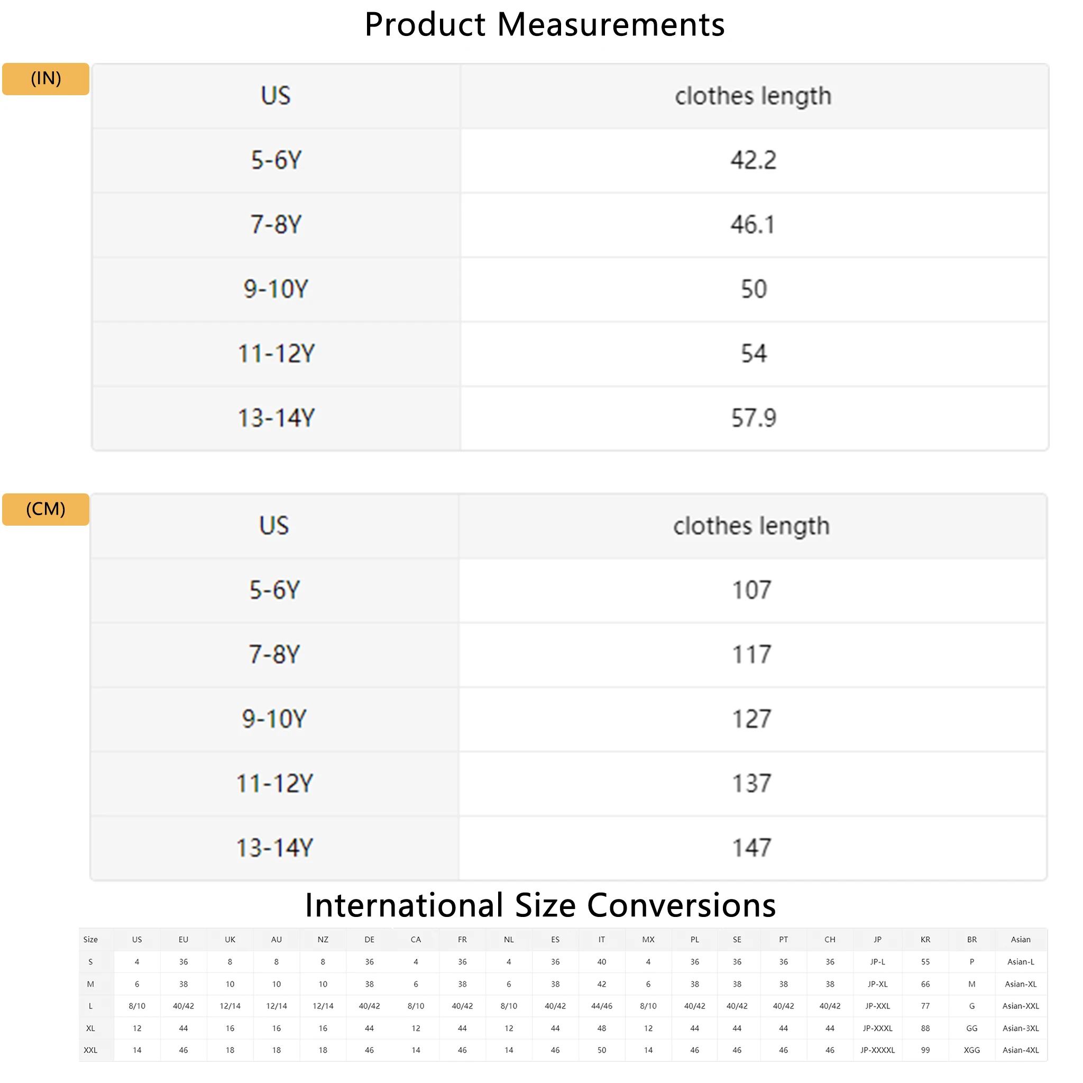This screenshot has height=1083, width=1083.
Task: Click the Asian column header
Action: point(1020,940)
